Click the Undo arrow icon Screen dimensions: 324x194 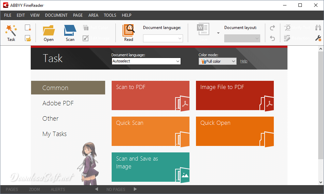point(272,38)
